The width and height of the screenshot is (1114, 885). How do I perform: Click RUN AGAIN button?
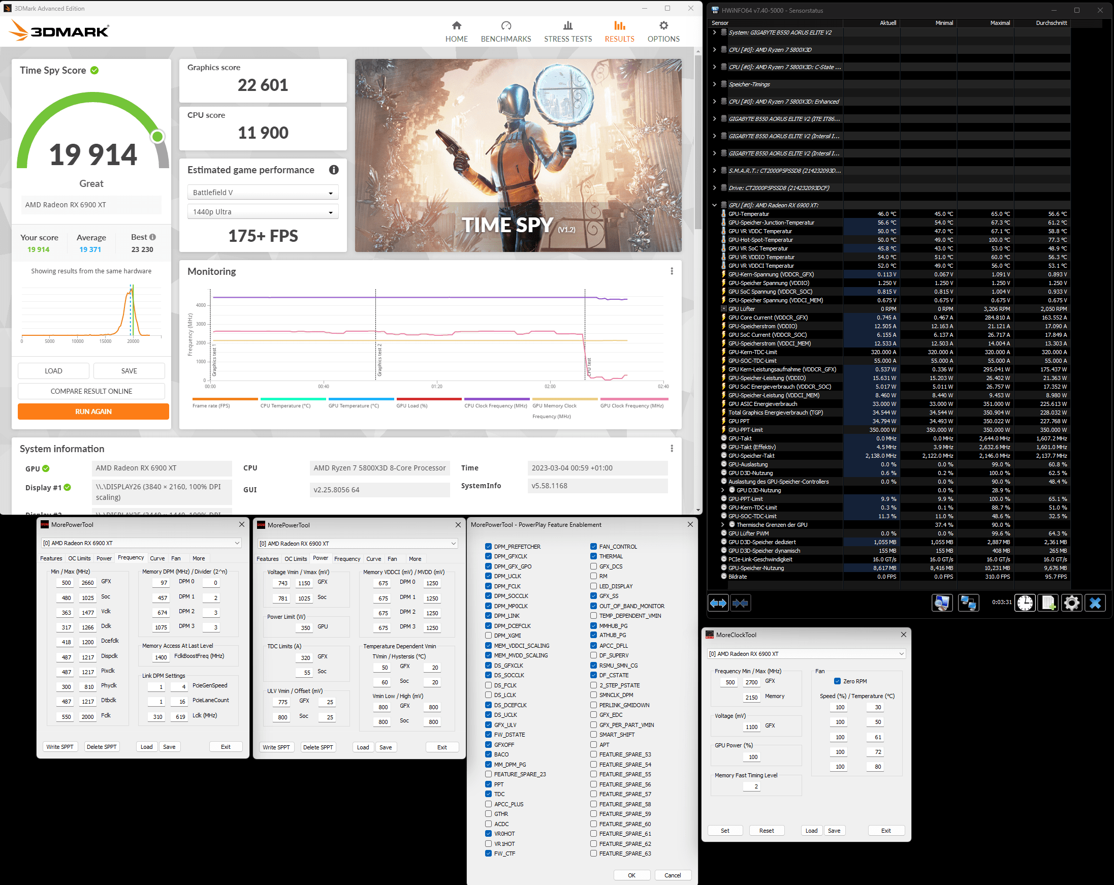click(93, 412)
